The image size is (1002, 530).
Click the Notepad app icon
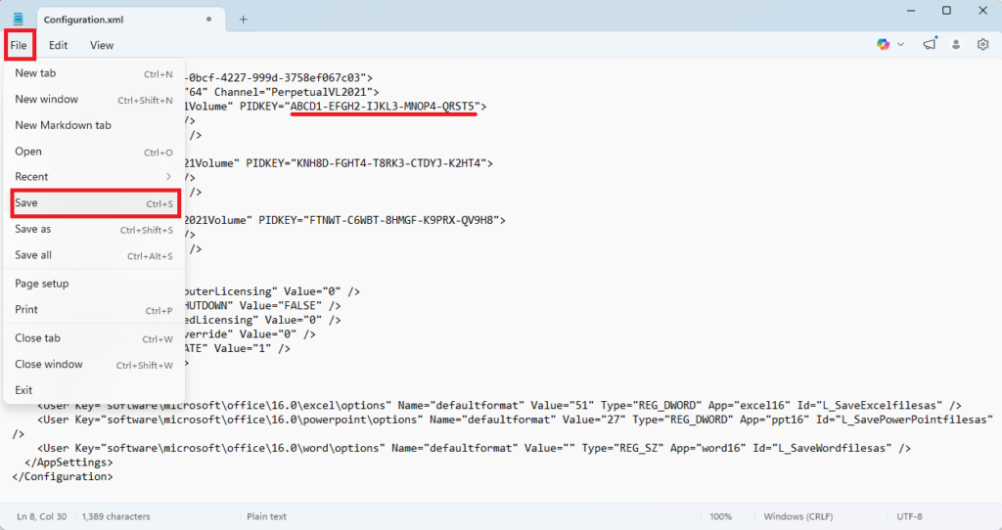pyautogui.click(x=18, y=20)
